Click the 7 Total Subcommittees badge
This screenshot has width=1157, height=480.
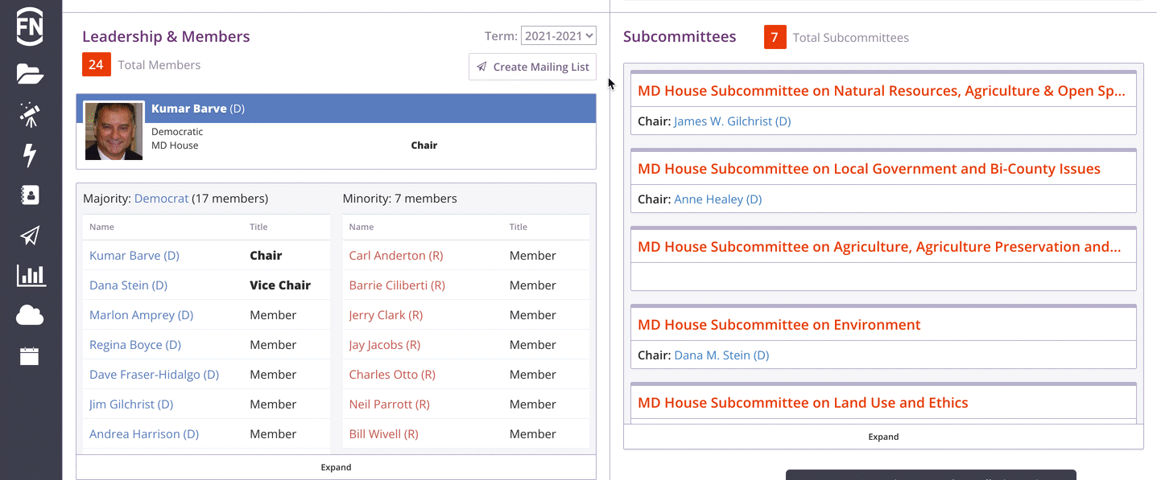pyautogui.click(x=775, y=37)
